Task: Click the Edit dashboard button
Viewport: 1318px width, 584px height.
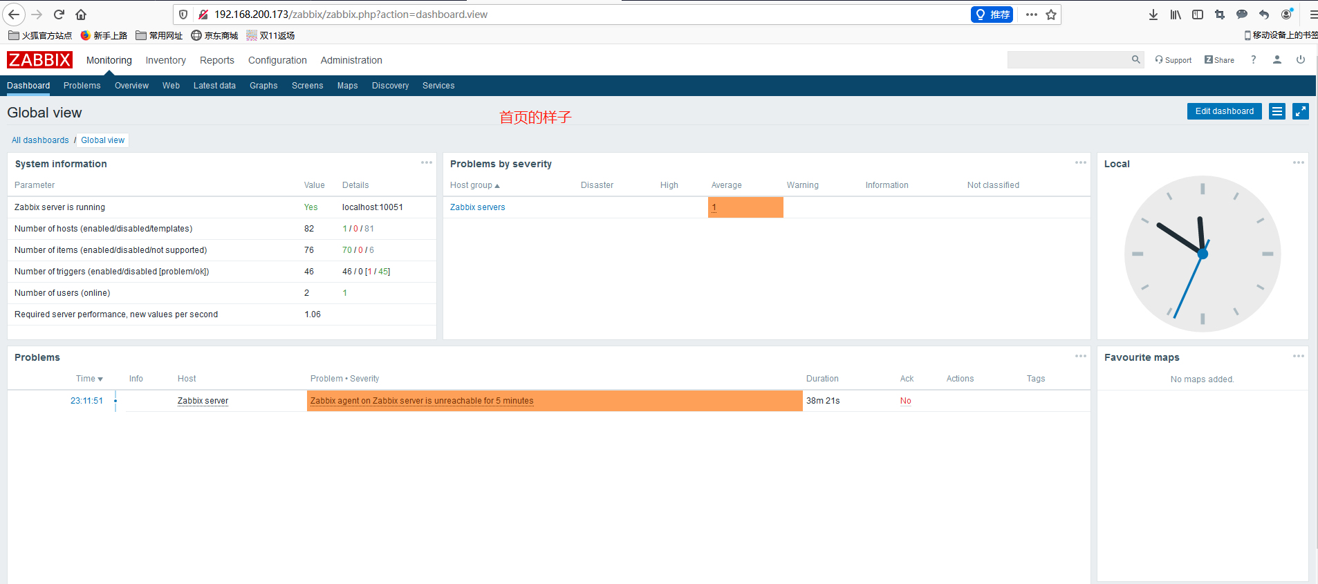Action: tap(1224, 111)
